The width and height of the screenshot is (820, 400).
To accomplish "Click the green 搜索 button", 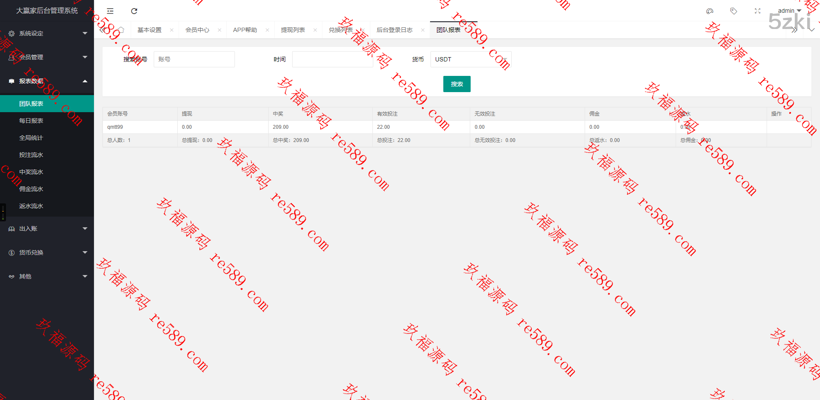I will point(457,84).
